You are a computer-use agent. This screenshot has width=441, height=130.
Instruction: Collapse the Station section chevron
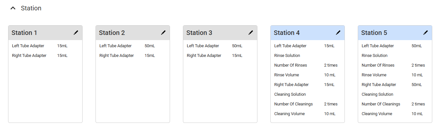(x=13, y=8)
